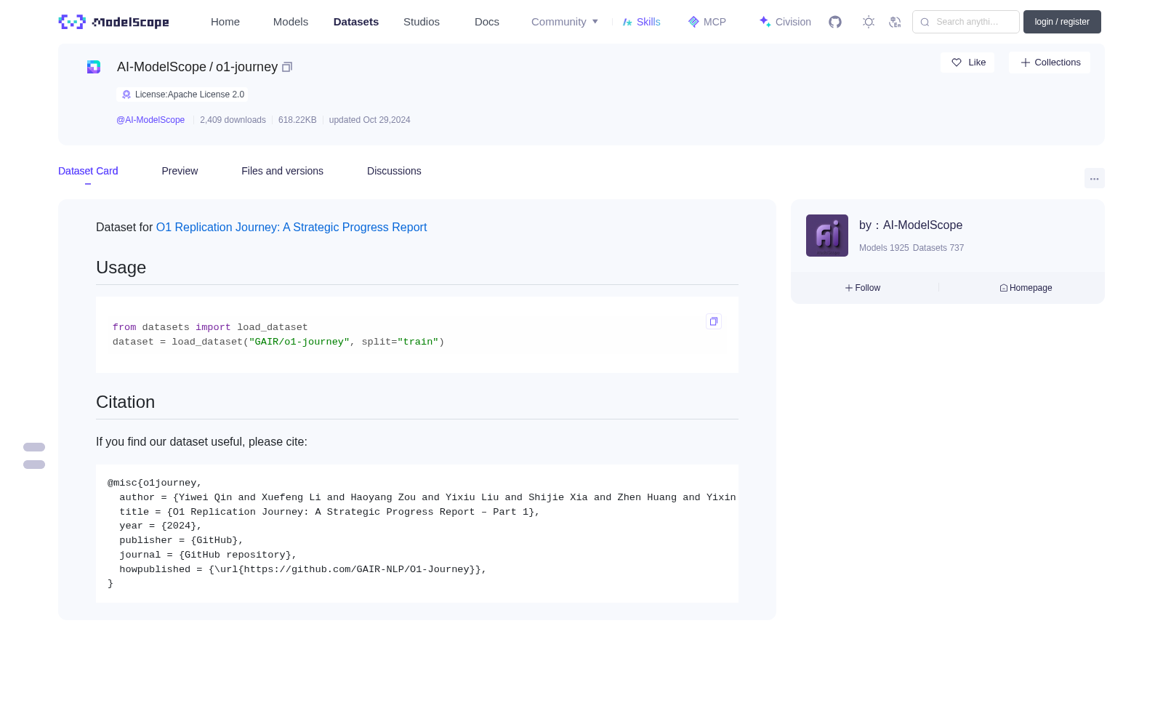
Task: View the Discussions tab
Action: [x=394, y=171]
